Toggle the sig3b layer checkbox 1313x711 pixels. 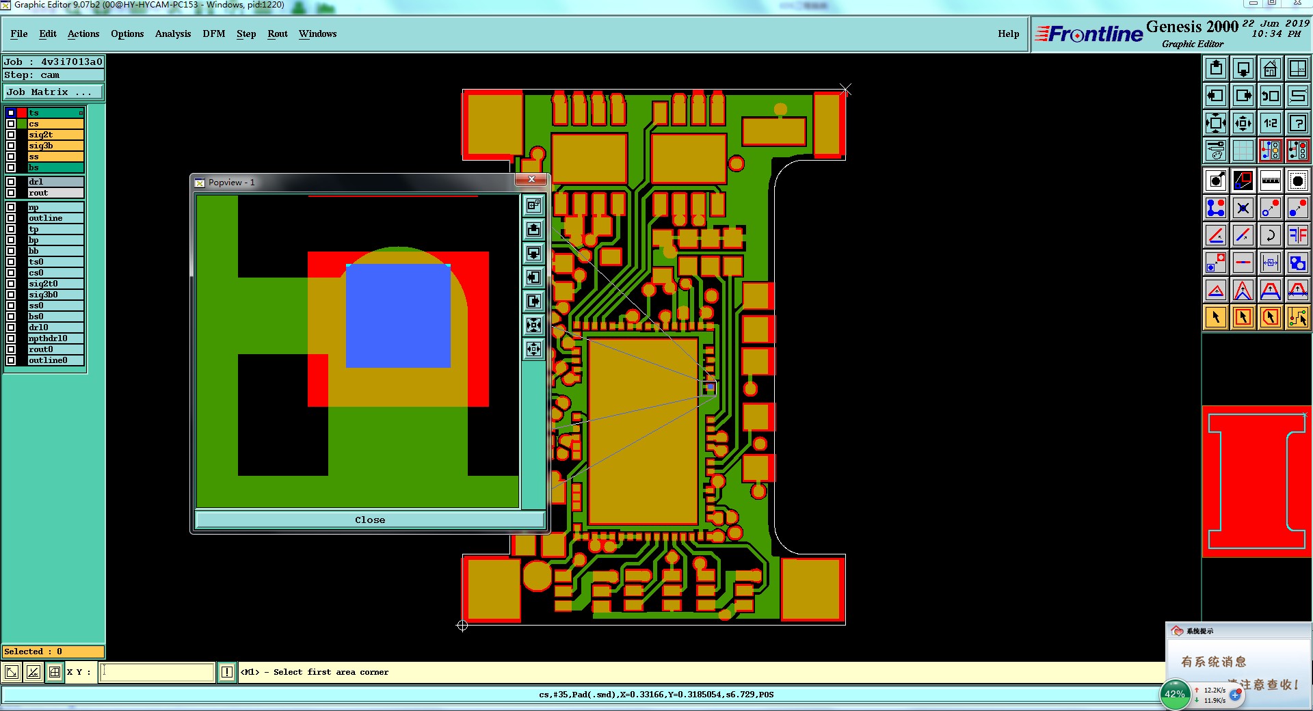coord(11,146)
